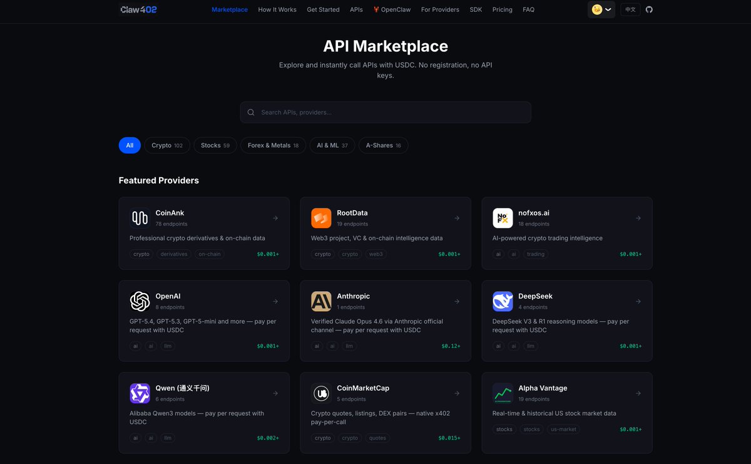Click the arrow on Alpha Vantage card
This screenshot has width=751, height=464.
pyautogui.click(x=638, y=393)
